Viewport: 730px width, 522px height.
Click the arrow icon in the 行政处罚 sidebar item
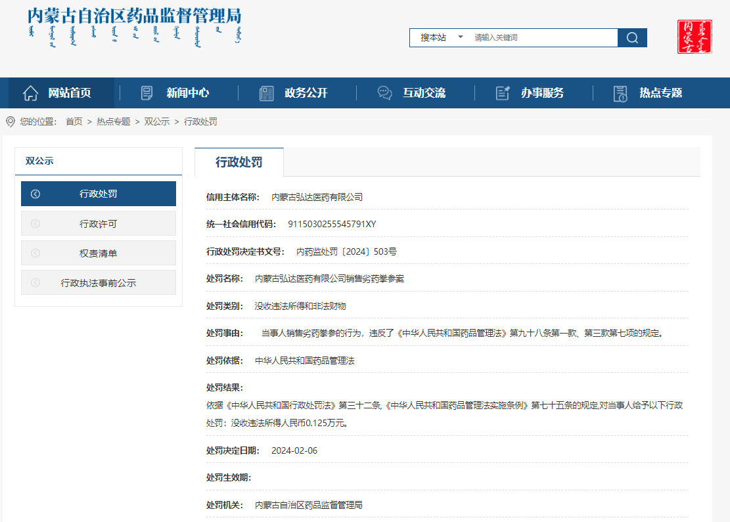click(x=35, y=194)
